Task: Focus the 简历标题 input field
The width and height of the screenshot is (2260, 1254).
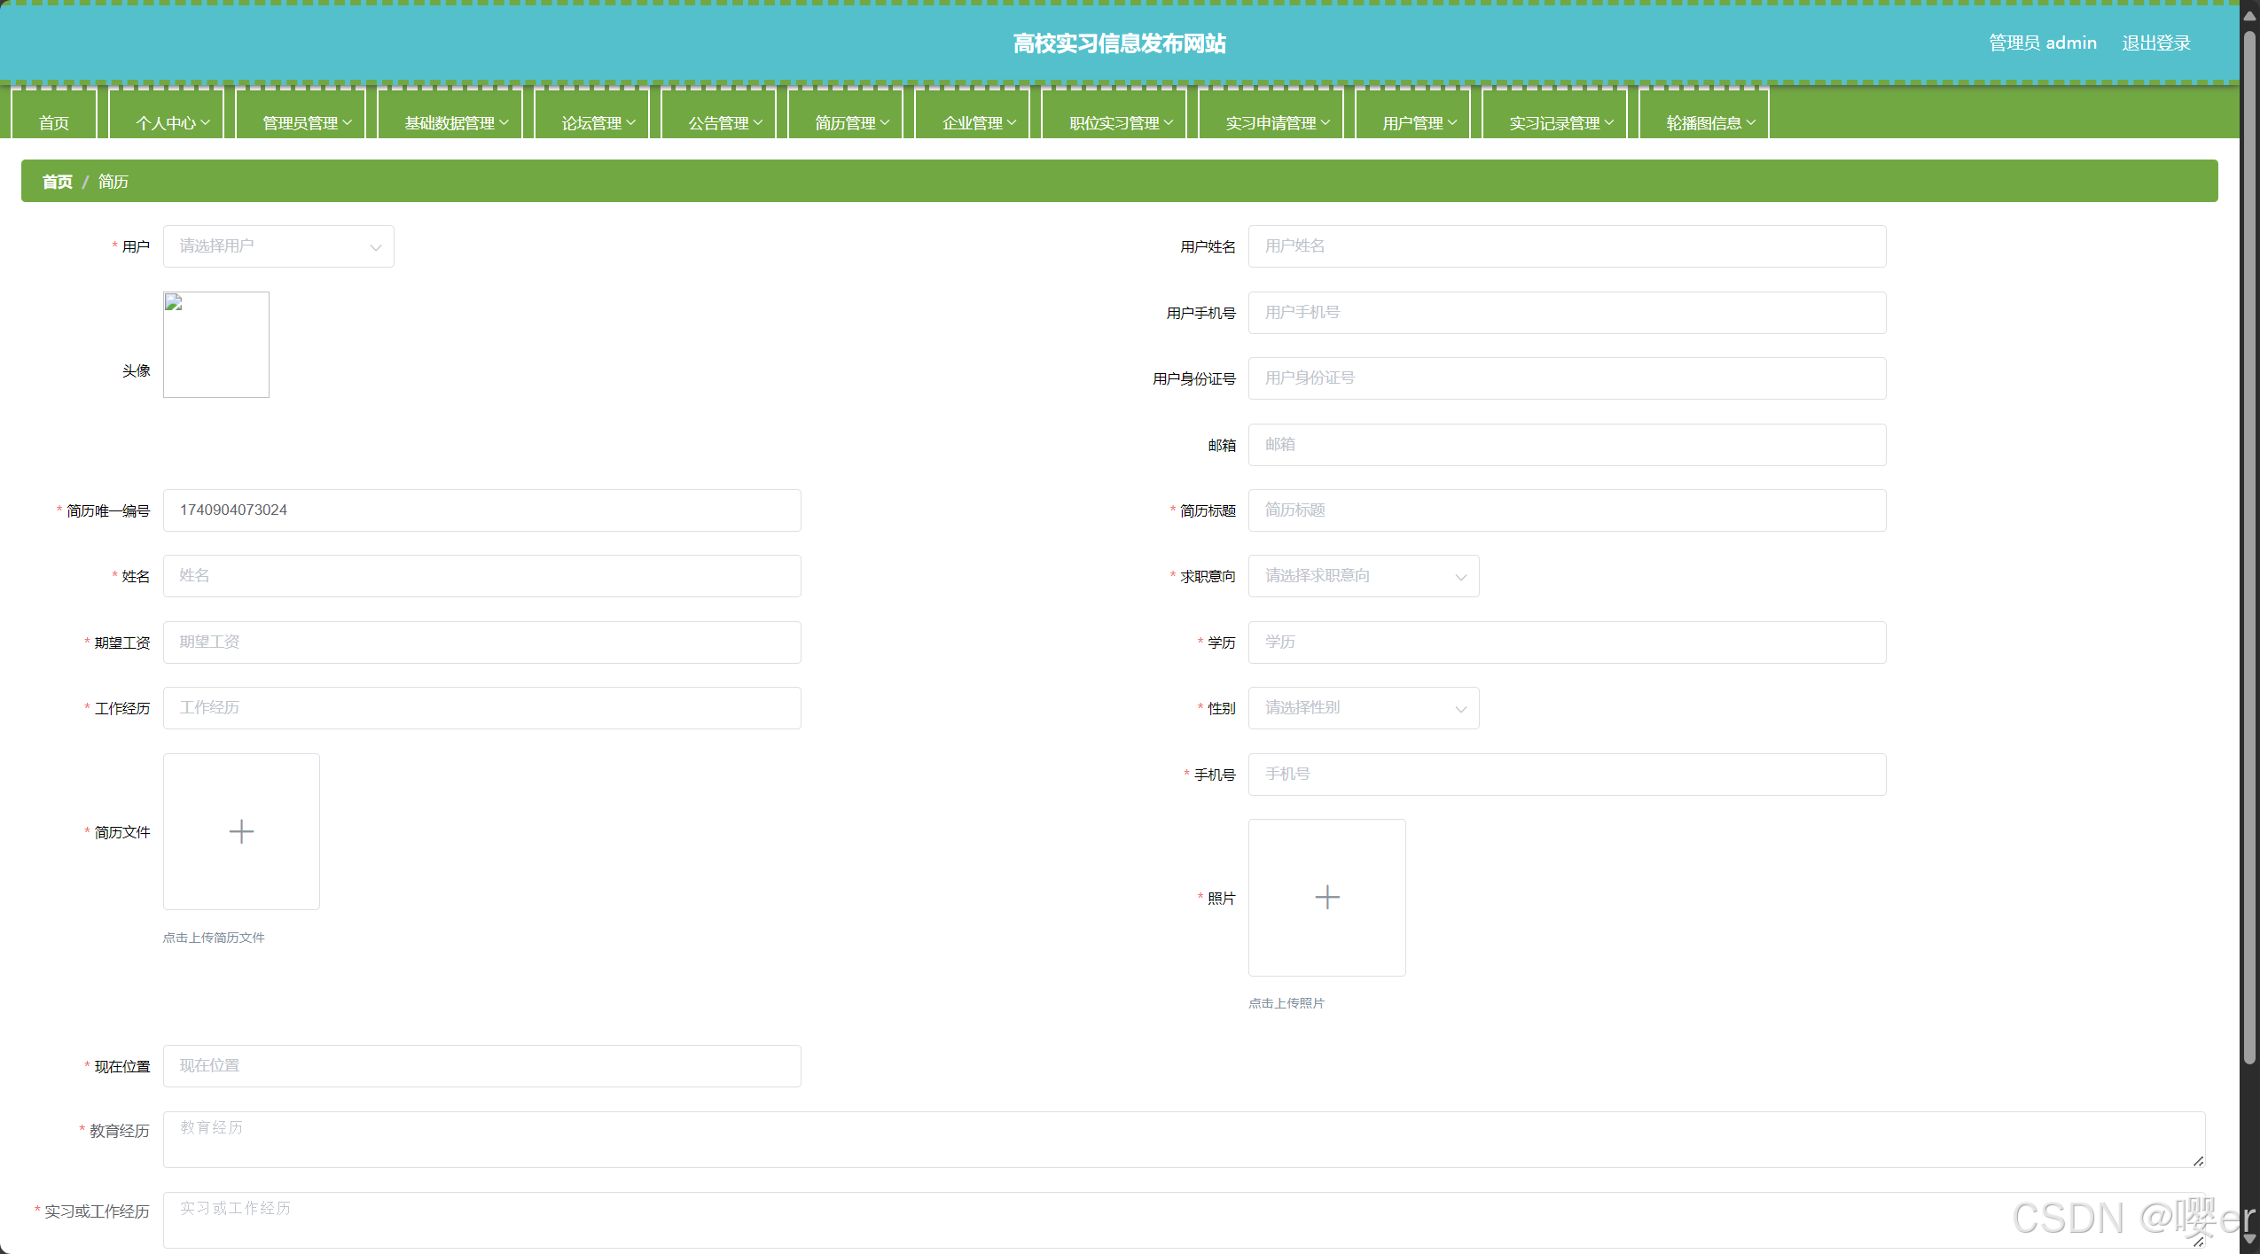Action: point(1566,510)
